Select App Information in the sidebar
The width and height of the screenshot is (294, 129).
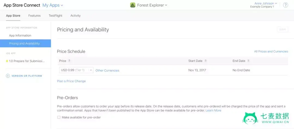(x=20, y=35)
